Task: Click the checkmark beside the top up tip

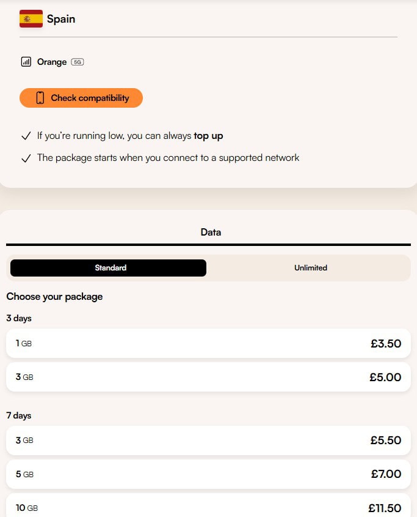Action: click(x=25, y=135)
